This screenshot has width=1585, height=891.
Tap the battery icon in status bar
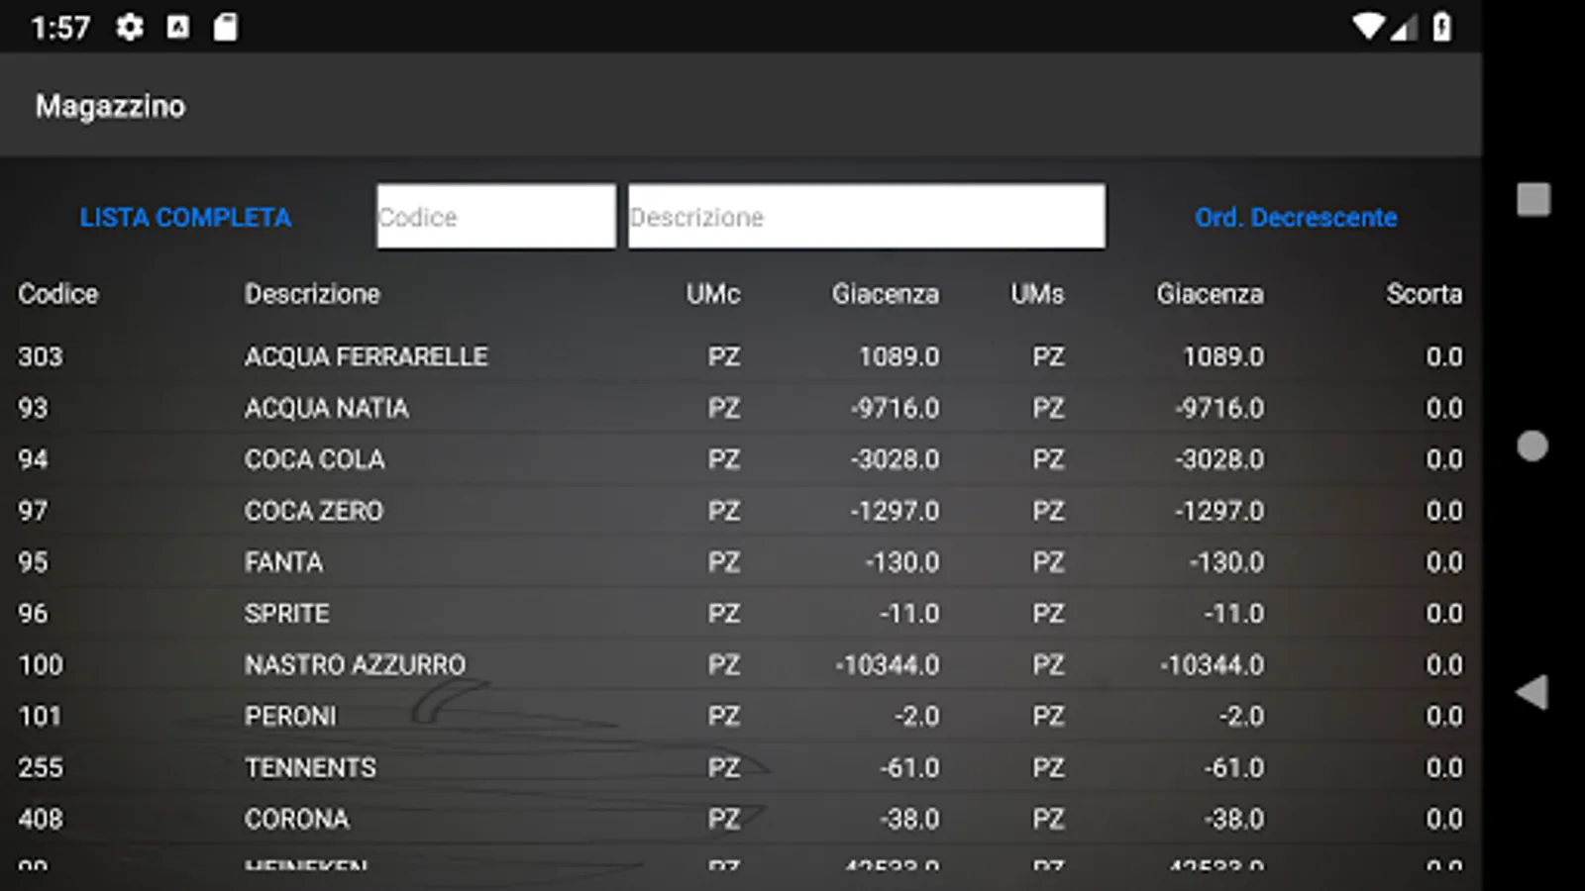(1442, 27)
